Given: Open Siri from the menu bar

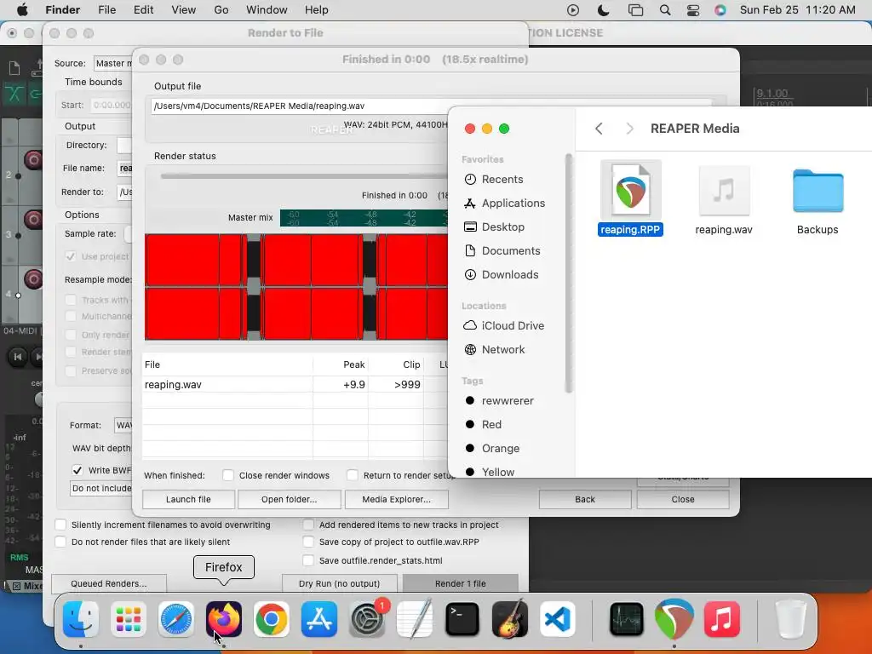Looking at the screenshot, I should [720, 10].
